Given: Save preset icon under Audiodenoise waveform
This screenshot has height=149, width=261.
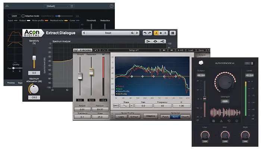Looking at the screenshot, I should point(214,121).
